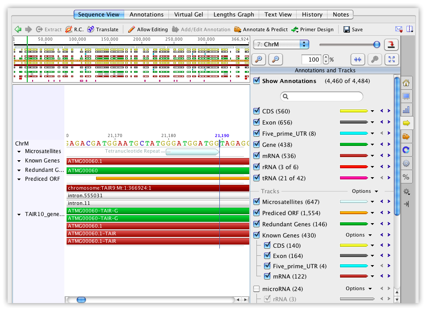This screenshot has width=428, height=312.
Task: Collapse the Microsatellites track triangle
Action: pyautogui.click(x=19, y=152)
